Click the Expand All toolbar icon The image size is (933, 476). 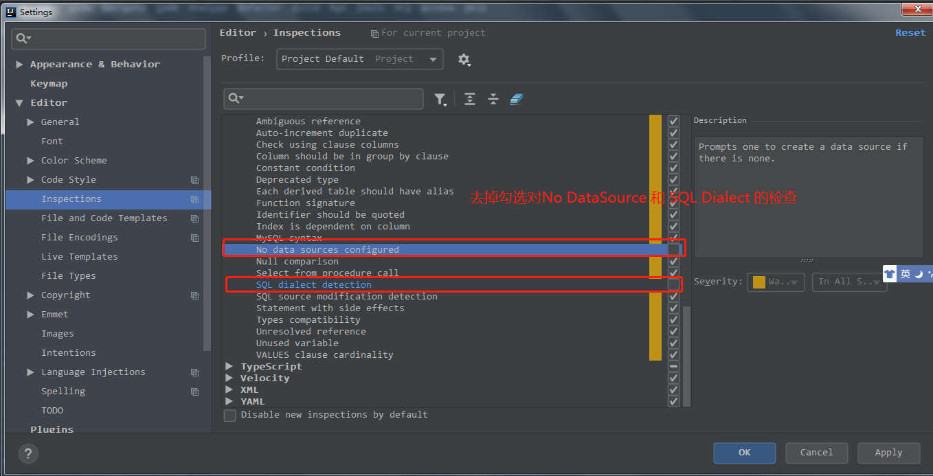(470, 99)
